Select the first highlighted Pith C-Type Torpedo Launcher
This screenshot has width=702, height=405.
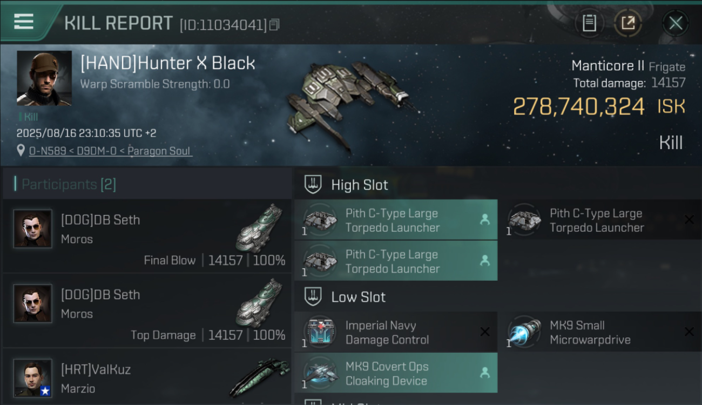(396, 220)
